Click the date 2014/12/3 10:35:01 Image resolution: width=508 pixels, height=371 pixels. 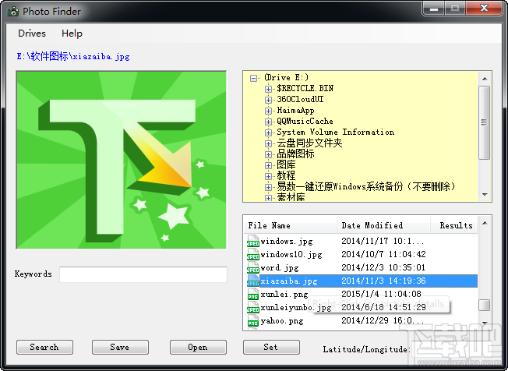[383, 267]
